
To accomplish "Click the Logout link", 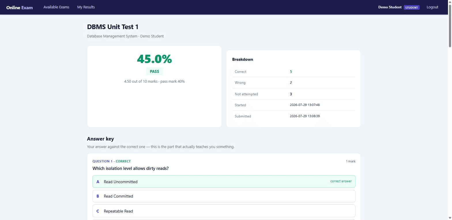I will (x=432, y=7).
